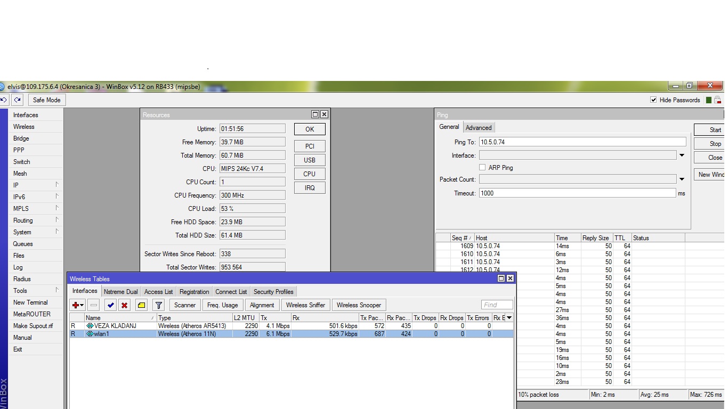This screenshot has width=728, height=409.
Task: Add a comment with the yellow note icon
Action: [x=141, y=305]
